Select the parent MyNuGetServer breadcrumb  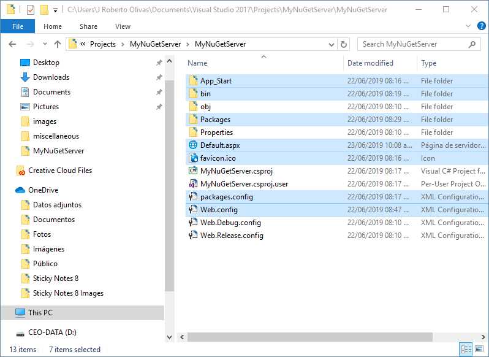[x=155, y=44]
